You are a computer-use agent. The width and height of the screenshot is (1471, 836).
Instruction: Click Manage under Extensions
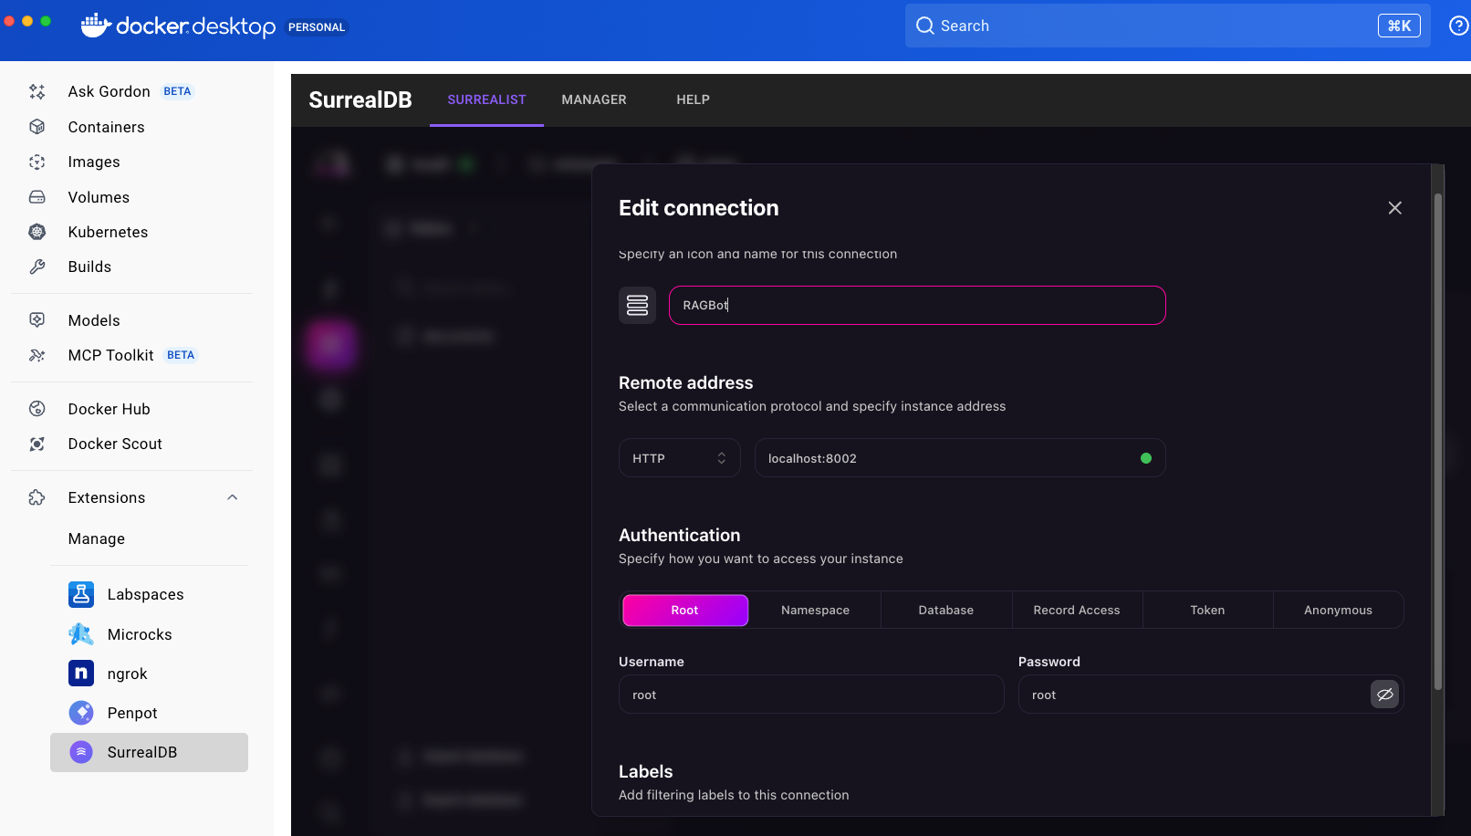pyautogui.click(x=96, y=538)
